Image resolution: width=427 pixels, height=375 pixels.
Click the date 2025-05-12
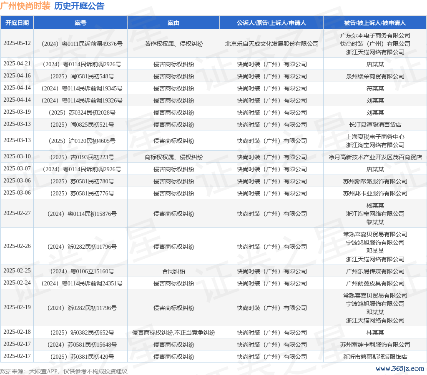[x=17, y=43]
